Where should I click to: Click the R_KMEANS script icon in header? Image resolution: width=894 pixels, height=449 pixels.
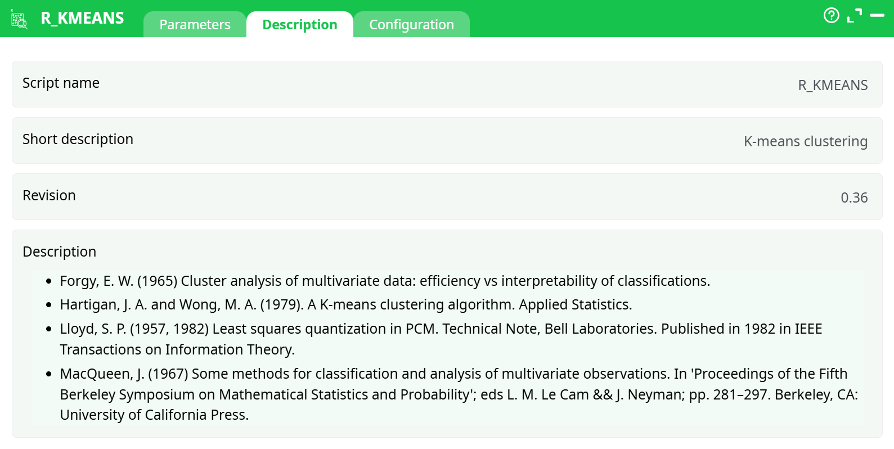coord(19,20)
